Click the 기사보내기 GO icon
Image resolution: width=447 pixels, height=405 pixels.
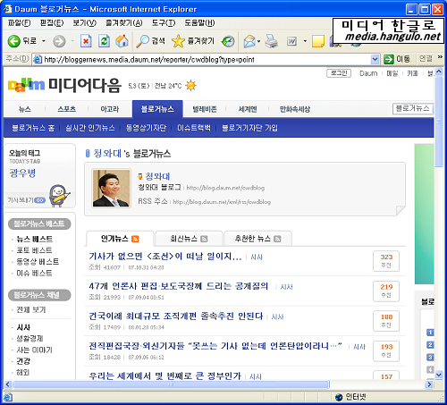point(40,200)
